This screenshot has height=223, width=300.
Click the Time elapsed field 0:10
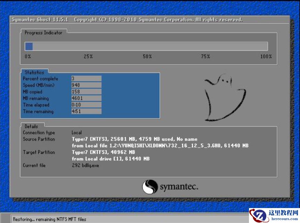point(86,105)
